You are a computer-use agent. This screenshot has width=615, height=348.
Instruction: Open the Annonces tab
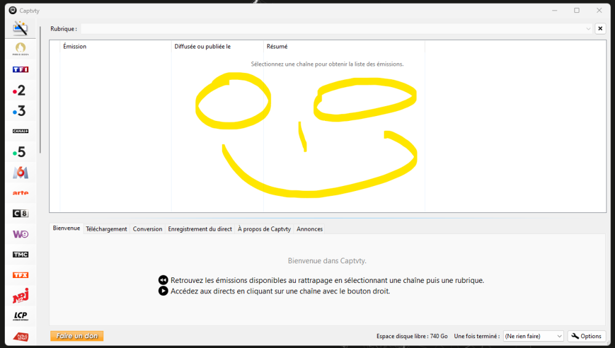309,229
